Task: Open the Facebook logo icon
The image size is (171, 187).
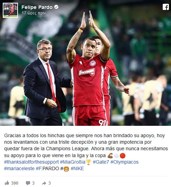Action: tap(166, 7)
